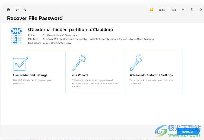Click the 'File Type' field label
This screenshot has width=204, height=140.
[x=33, y=39]
